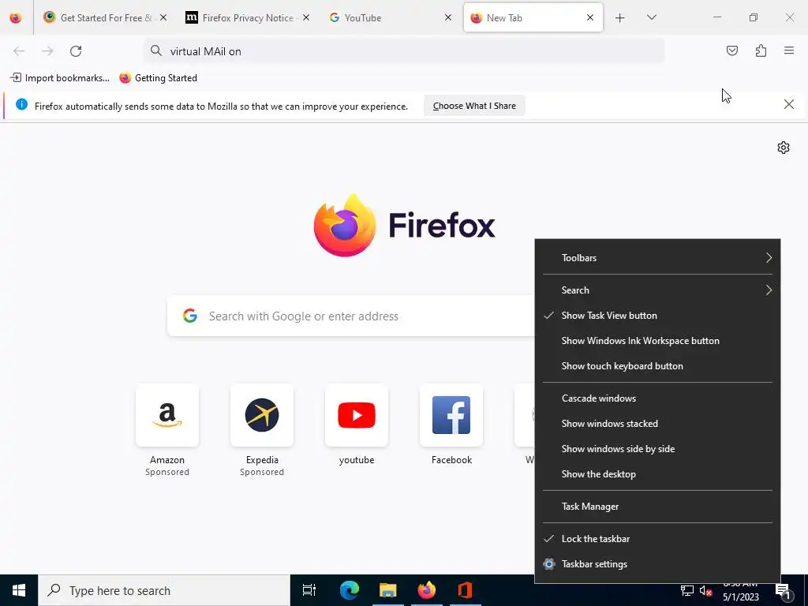Click the address bar with virtual MAil on
The width and height of the screenshot is (808, 606).
coord(404,51)
